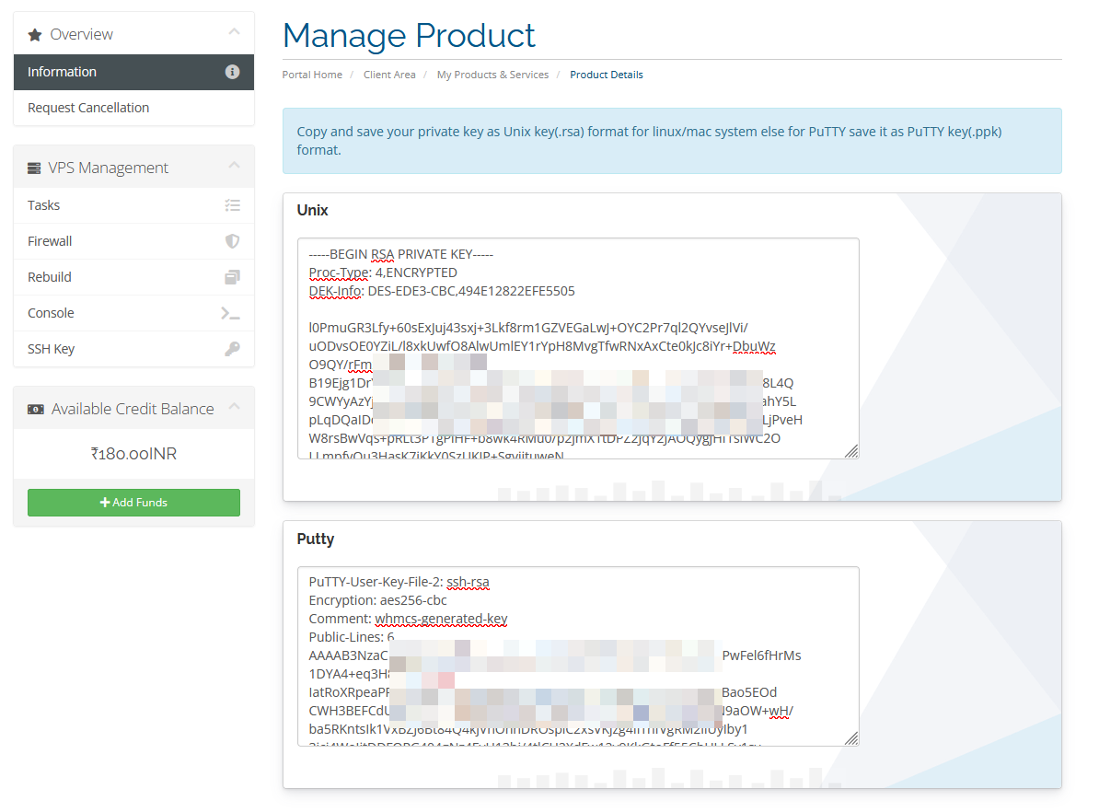Select Request Cancellation in sidebar
This screenshot has height=812, width=1099.
(x=133, y=108)
